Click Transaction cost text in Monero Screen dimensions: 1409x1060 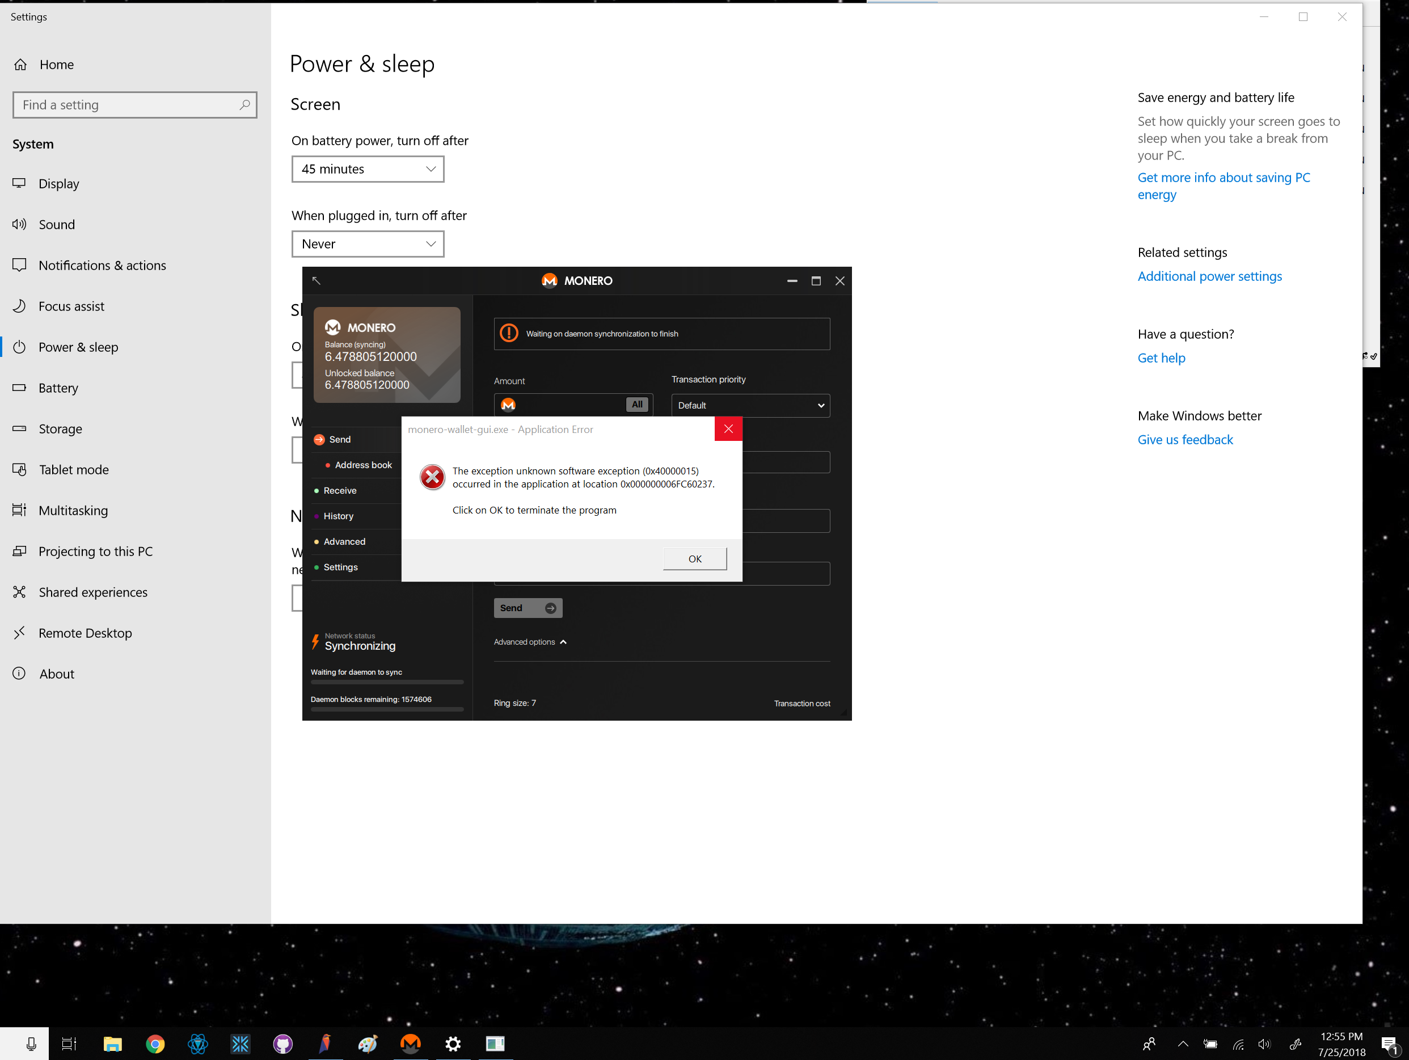tap(802, 703)
